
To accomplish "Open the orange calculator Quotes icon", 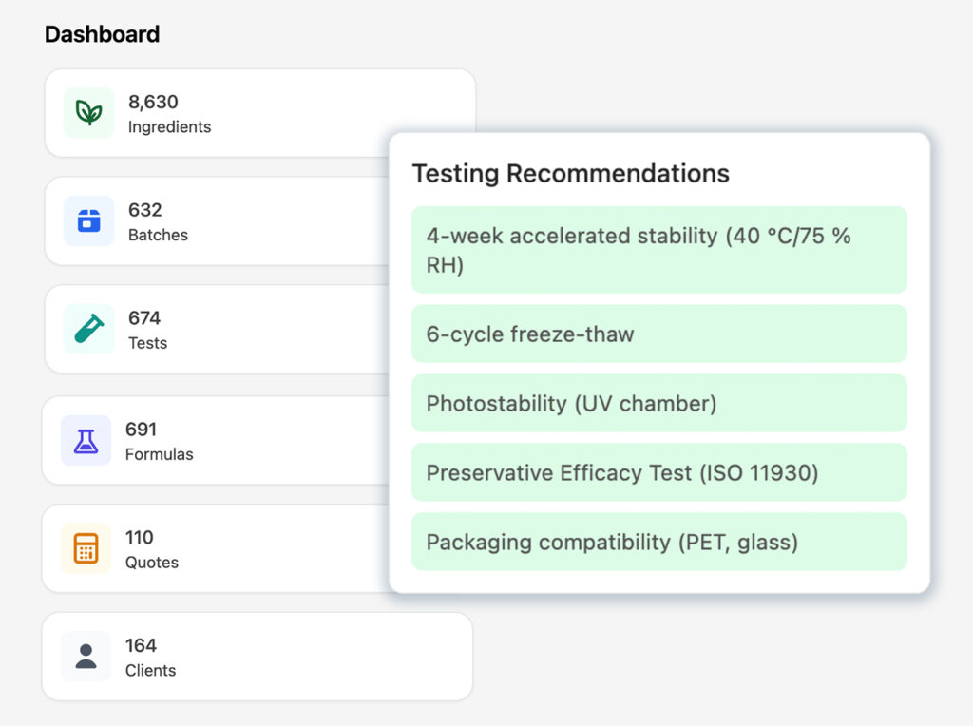I will 86,548.
